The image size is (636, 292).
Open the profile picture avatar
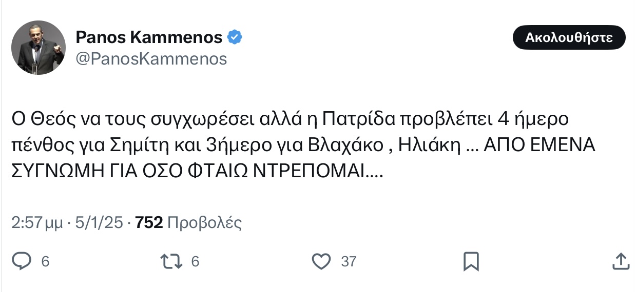click(x=38, y=48)
